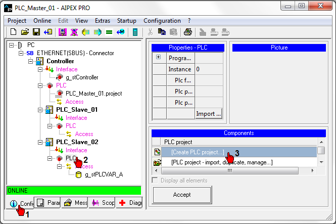336x224 pixels.
Task: Click the first gray user icon in toolbar
Action: tap(203, 32)
